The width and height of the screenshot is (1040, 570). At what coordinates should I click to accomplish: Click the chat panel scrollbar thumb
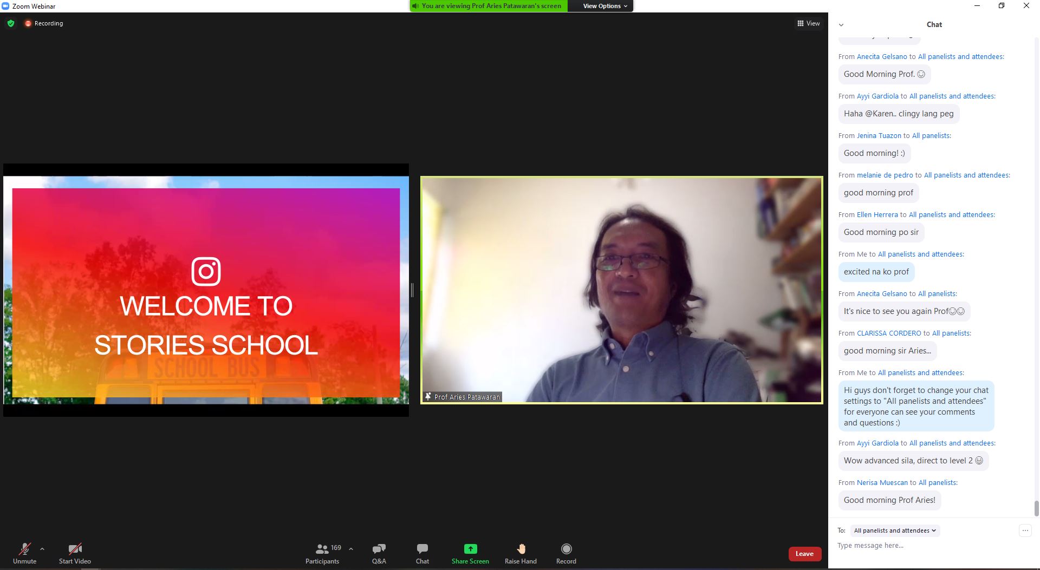click(1037, 508)
